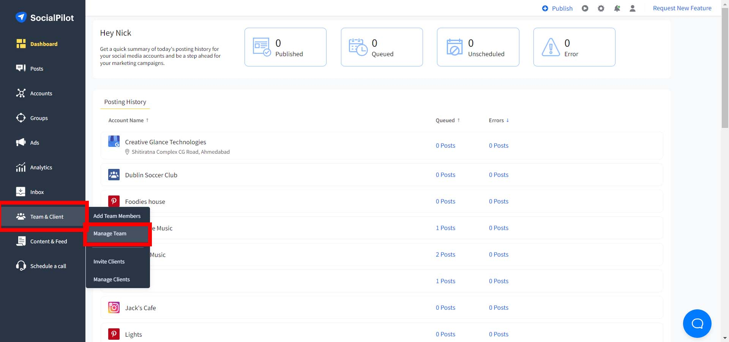729x342 pixels.
Task: Open the Inbox sidebar icon
Action: 21,192
